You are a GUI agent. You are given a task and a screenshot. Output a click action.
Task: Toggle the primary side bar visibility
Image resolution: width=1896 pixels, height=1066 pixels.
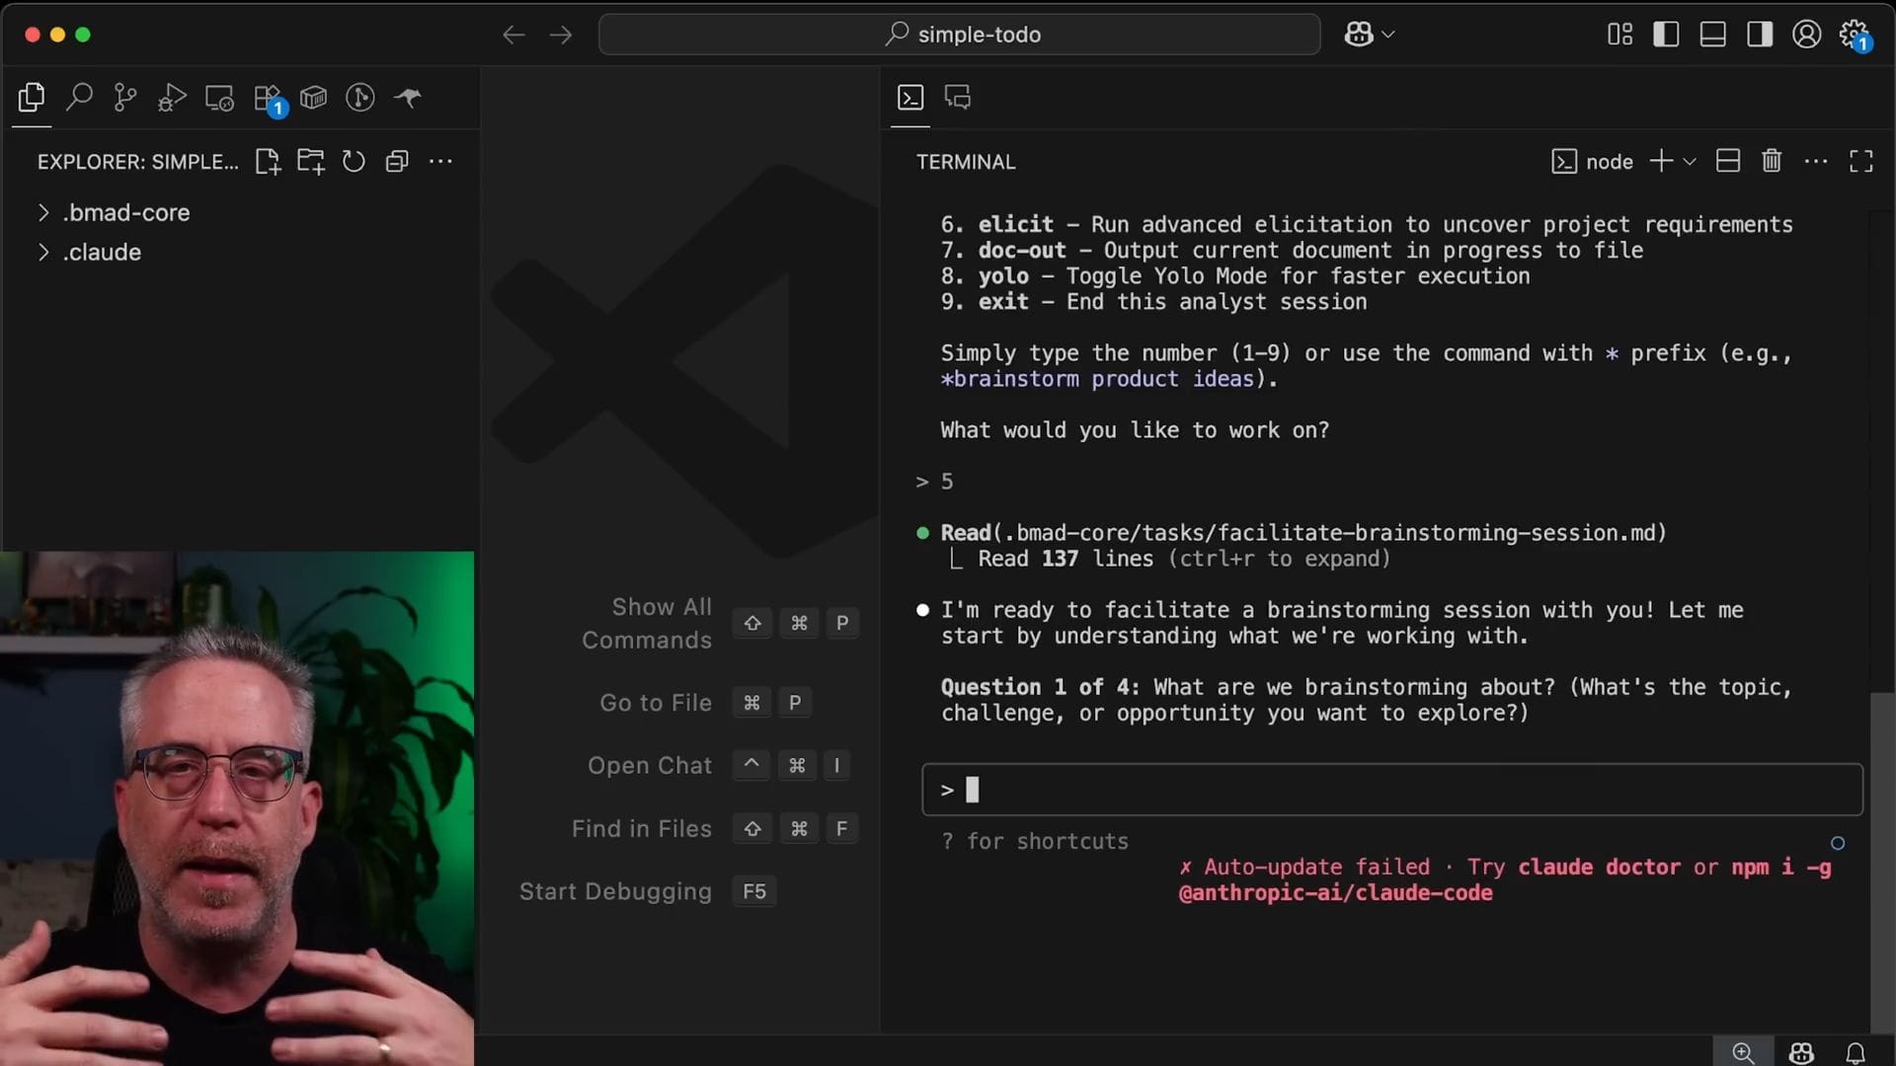(x=1666, y=35)
